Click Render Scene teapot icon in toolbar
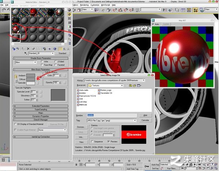 pyautogui.click(x=201, y=10)
